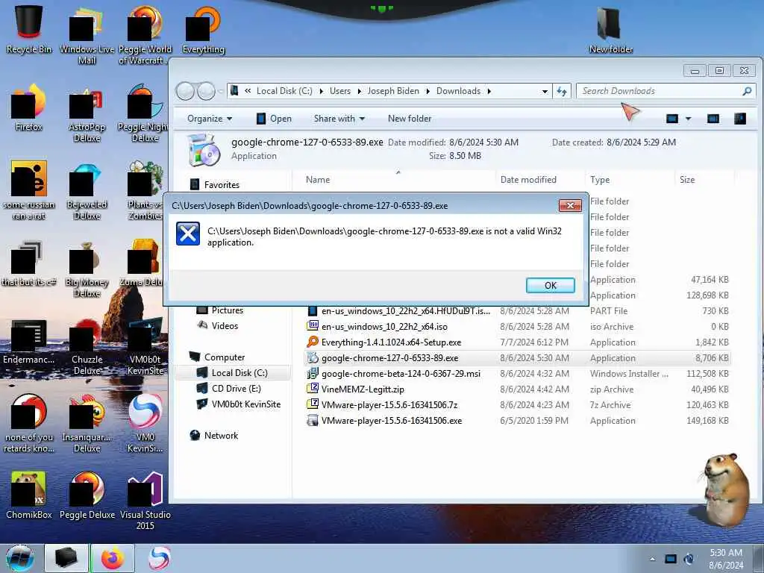
Task: Expand the address bar history dropdown
Action: coord(545,91)
